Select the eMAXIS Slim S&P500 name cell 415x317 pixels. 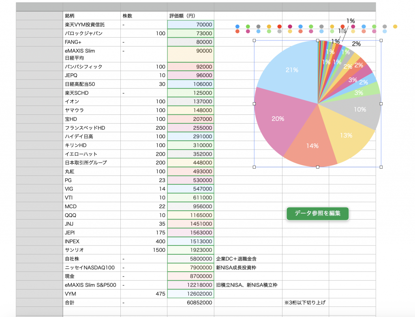pyautogui.click(x=92, y=285)
